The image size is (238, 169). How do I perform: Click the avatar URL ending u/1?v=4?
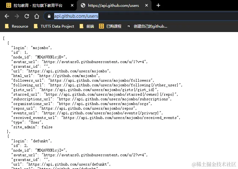[94, 62]
